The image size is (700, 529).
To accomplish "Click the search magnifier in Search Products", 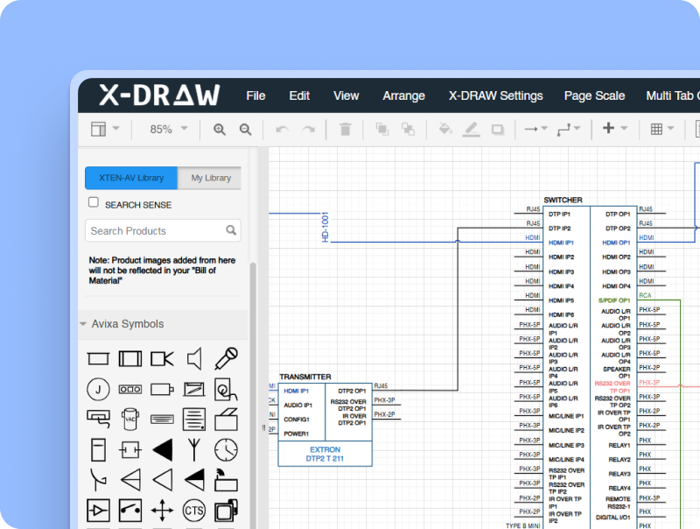I will pyautogui.click(x=231, y=230).
